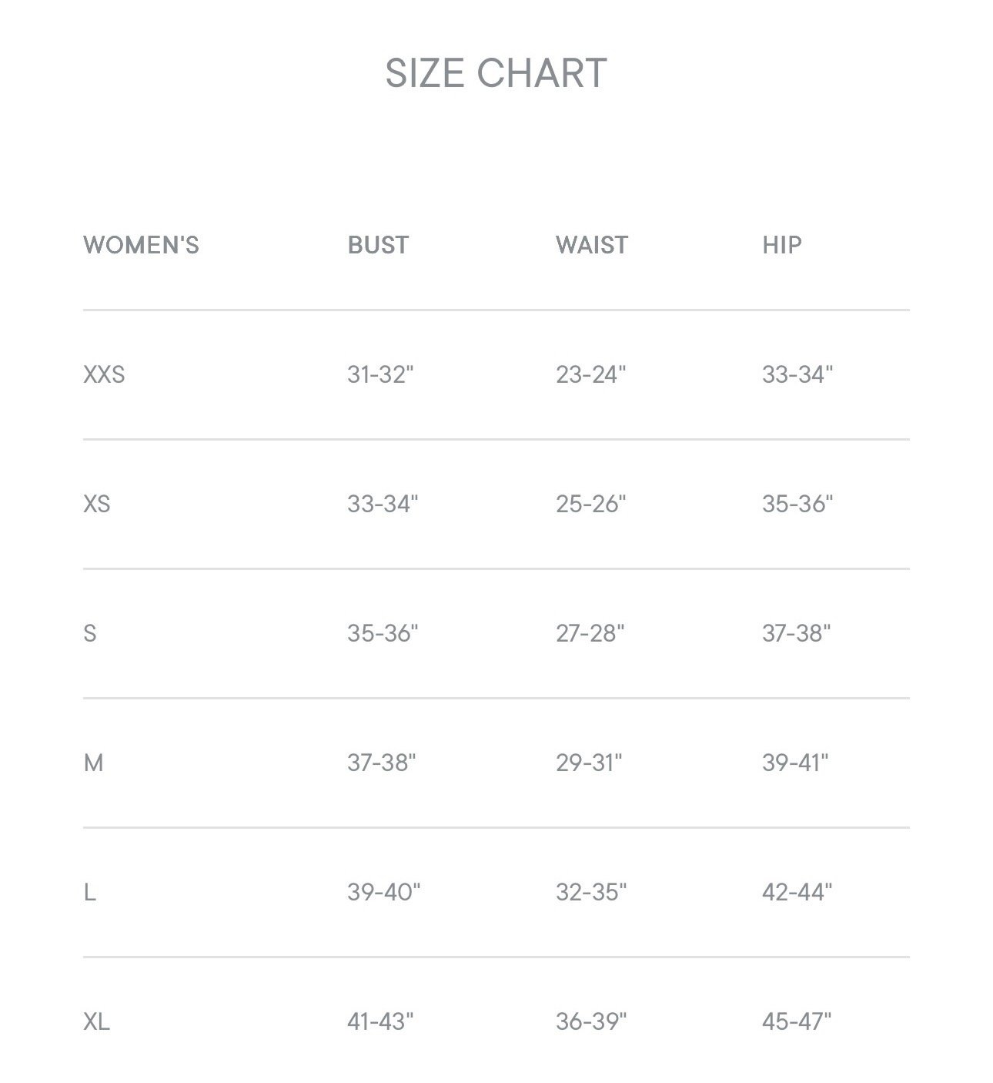Viewport: 993px width, 1083px height.
Task: Click the HIP column header
Action: click(782, 245)
